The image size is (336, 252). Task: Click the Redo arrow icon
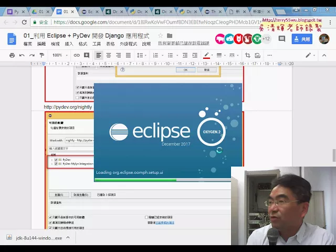32,55
